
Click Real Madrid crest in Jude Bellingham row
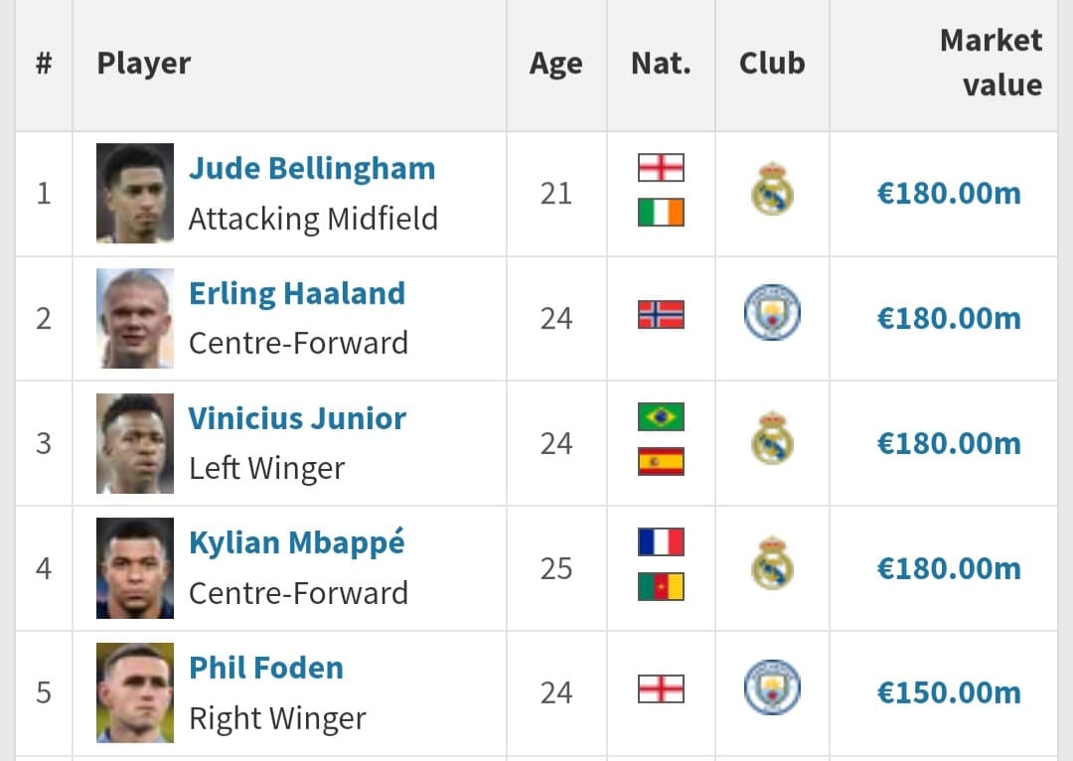point(772,189)
